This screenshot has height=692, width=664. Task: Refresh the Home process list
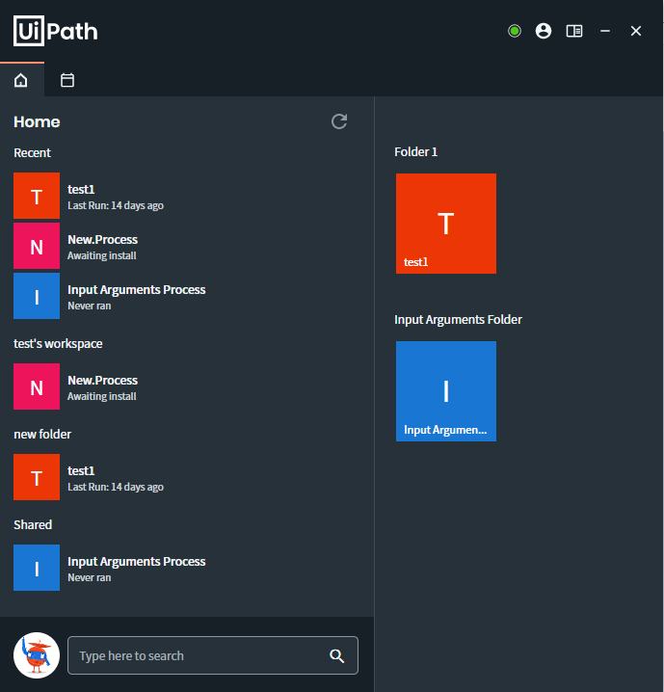339,121
